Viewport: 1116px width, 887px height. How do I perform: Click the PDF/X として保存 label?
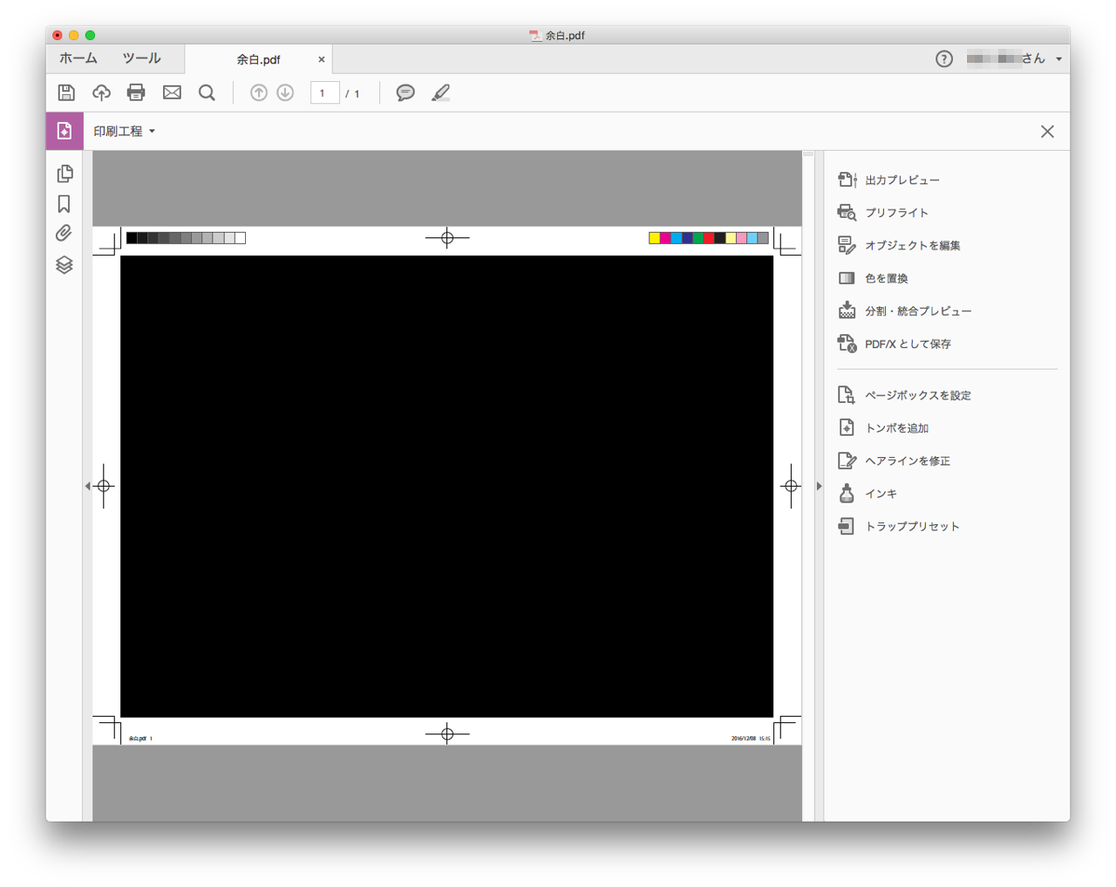[x=908, y=344]
